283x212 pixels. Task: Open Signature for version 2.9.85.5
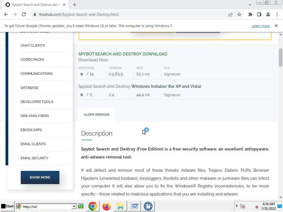click(172, 74)
